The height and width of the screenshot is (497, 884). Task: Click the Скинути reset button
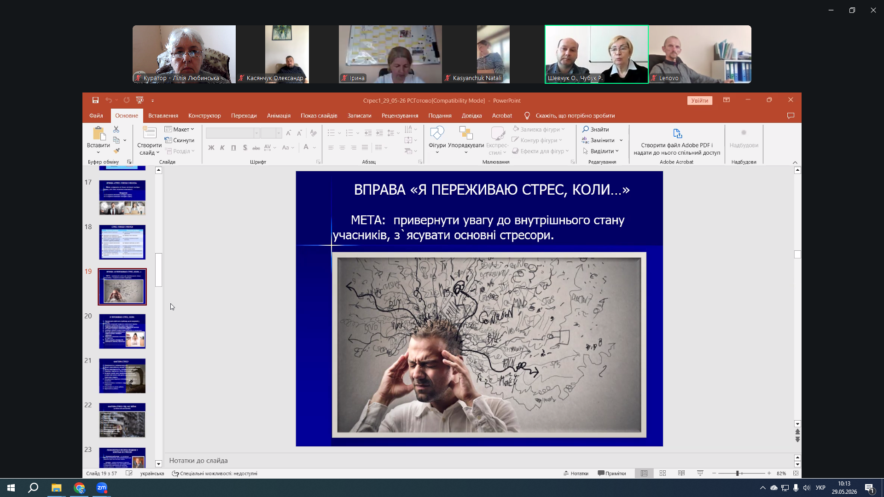point(180,140)
